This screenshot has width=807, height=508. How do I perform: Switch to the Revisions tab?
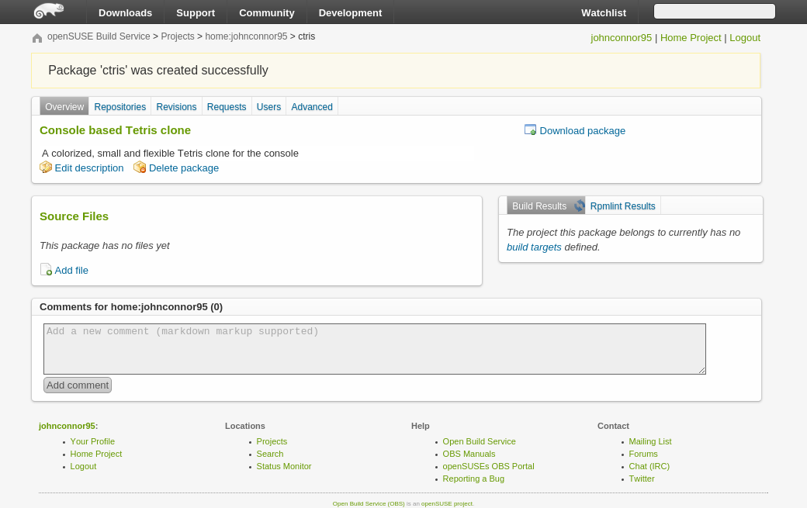pos(176,106)
